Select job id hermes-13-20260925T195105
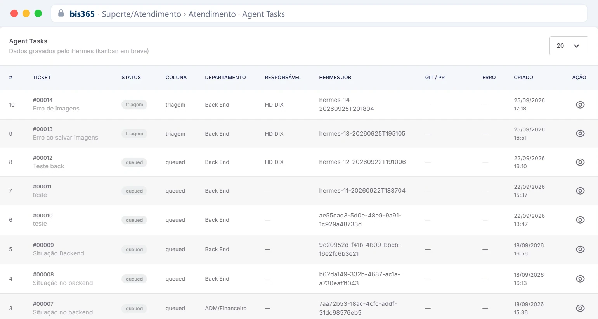598x319 pixels. click(x=362, y=134)
